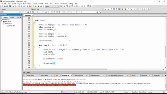The width and height of the screenshot is (167, 94).
Task: Open the Debug build target dropdown
Action: point(58,6)
